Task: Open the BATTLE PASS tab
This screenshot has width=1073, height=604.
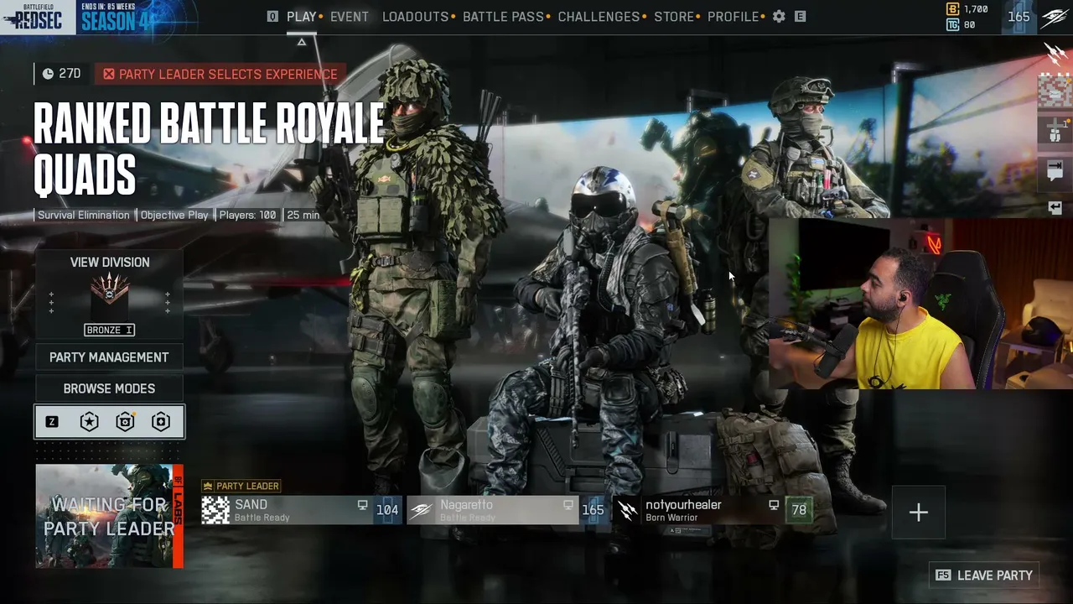Action: tap(503, 17)
